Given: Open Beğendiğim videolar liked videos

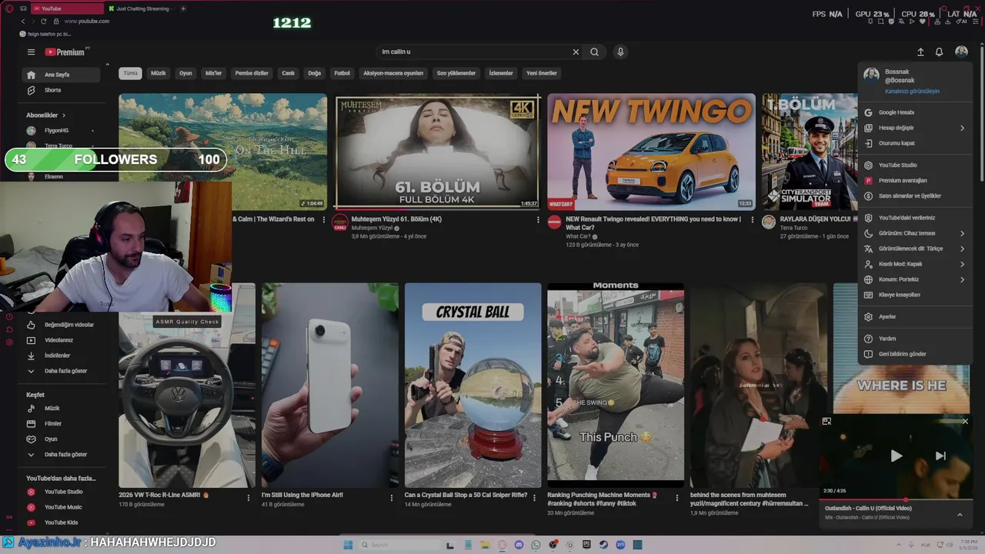Looking at the screenshot, I should pyautogui.click(x=62, y=325).
